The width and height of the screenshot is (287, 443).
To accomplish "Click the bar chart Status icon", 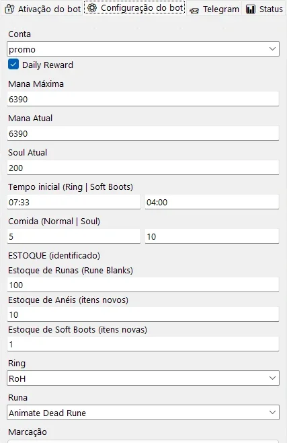I will 250,9.
